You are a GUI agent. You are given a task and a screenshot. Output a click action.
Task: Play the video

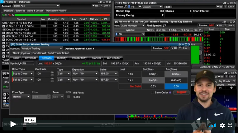coord(13,124)
